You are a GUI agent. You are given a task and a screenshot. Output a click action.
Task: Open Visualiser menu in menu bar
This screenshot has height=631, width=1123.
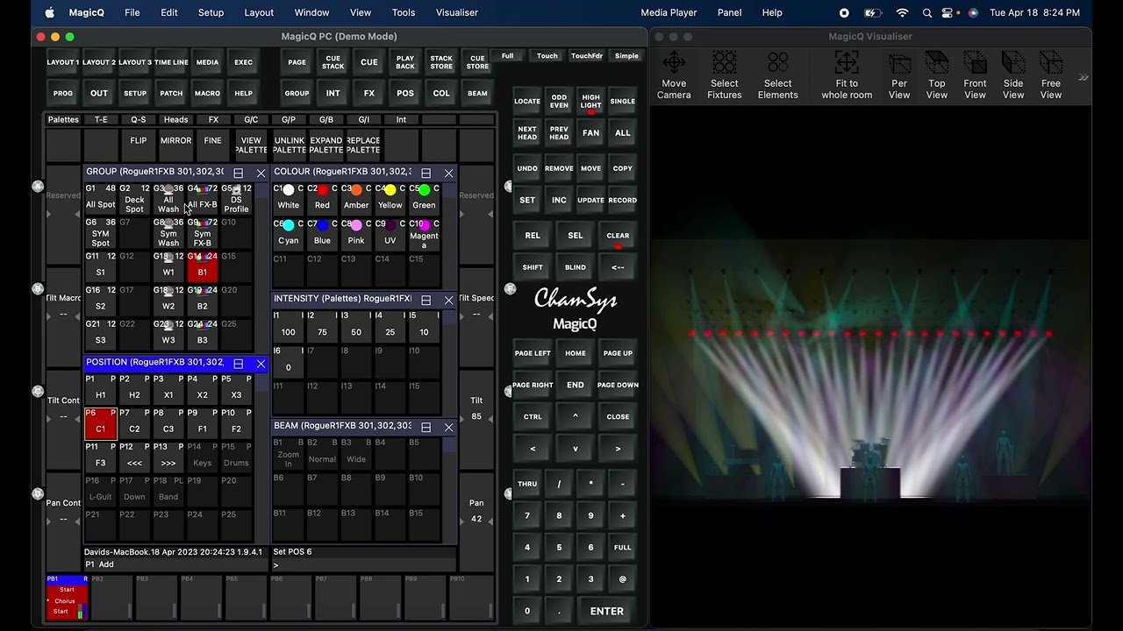click(x=457, y=12)
